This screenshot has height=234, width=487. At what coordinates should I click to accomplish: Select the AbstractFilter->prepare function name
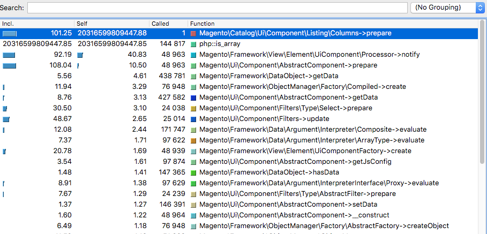[297, 194]
